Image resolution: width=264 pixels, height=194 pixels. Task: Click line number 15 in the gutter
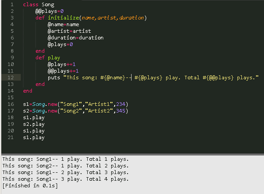(x=11, y=97)
